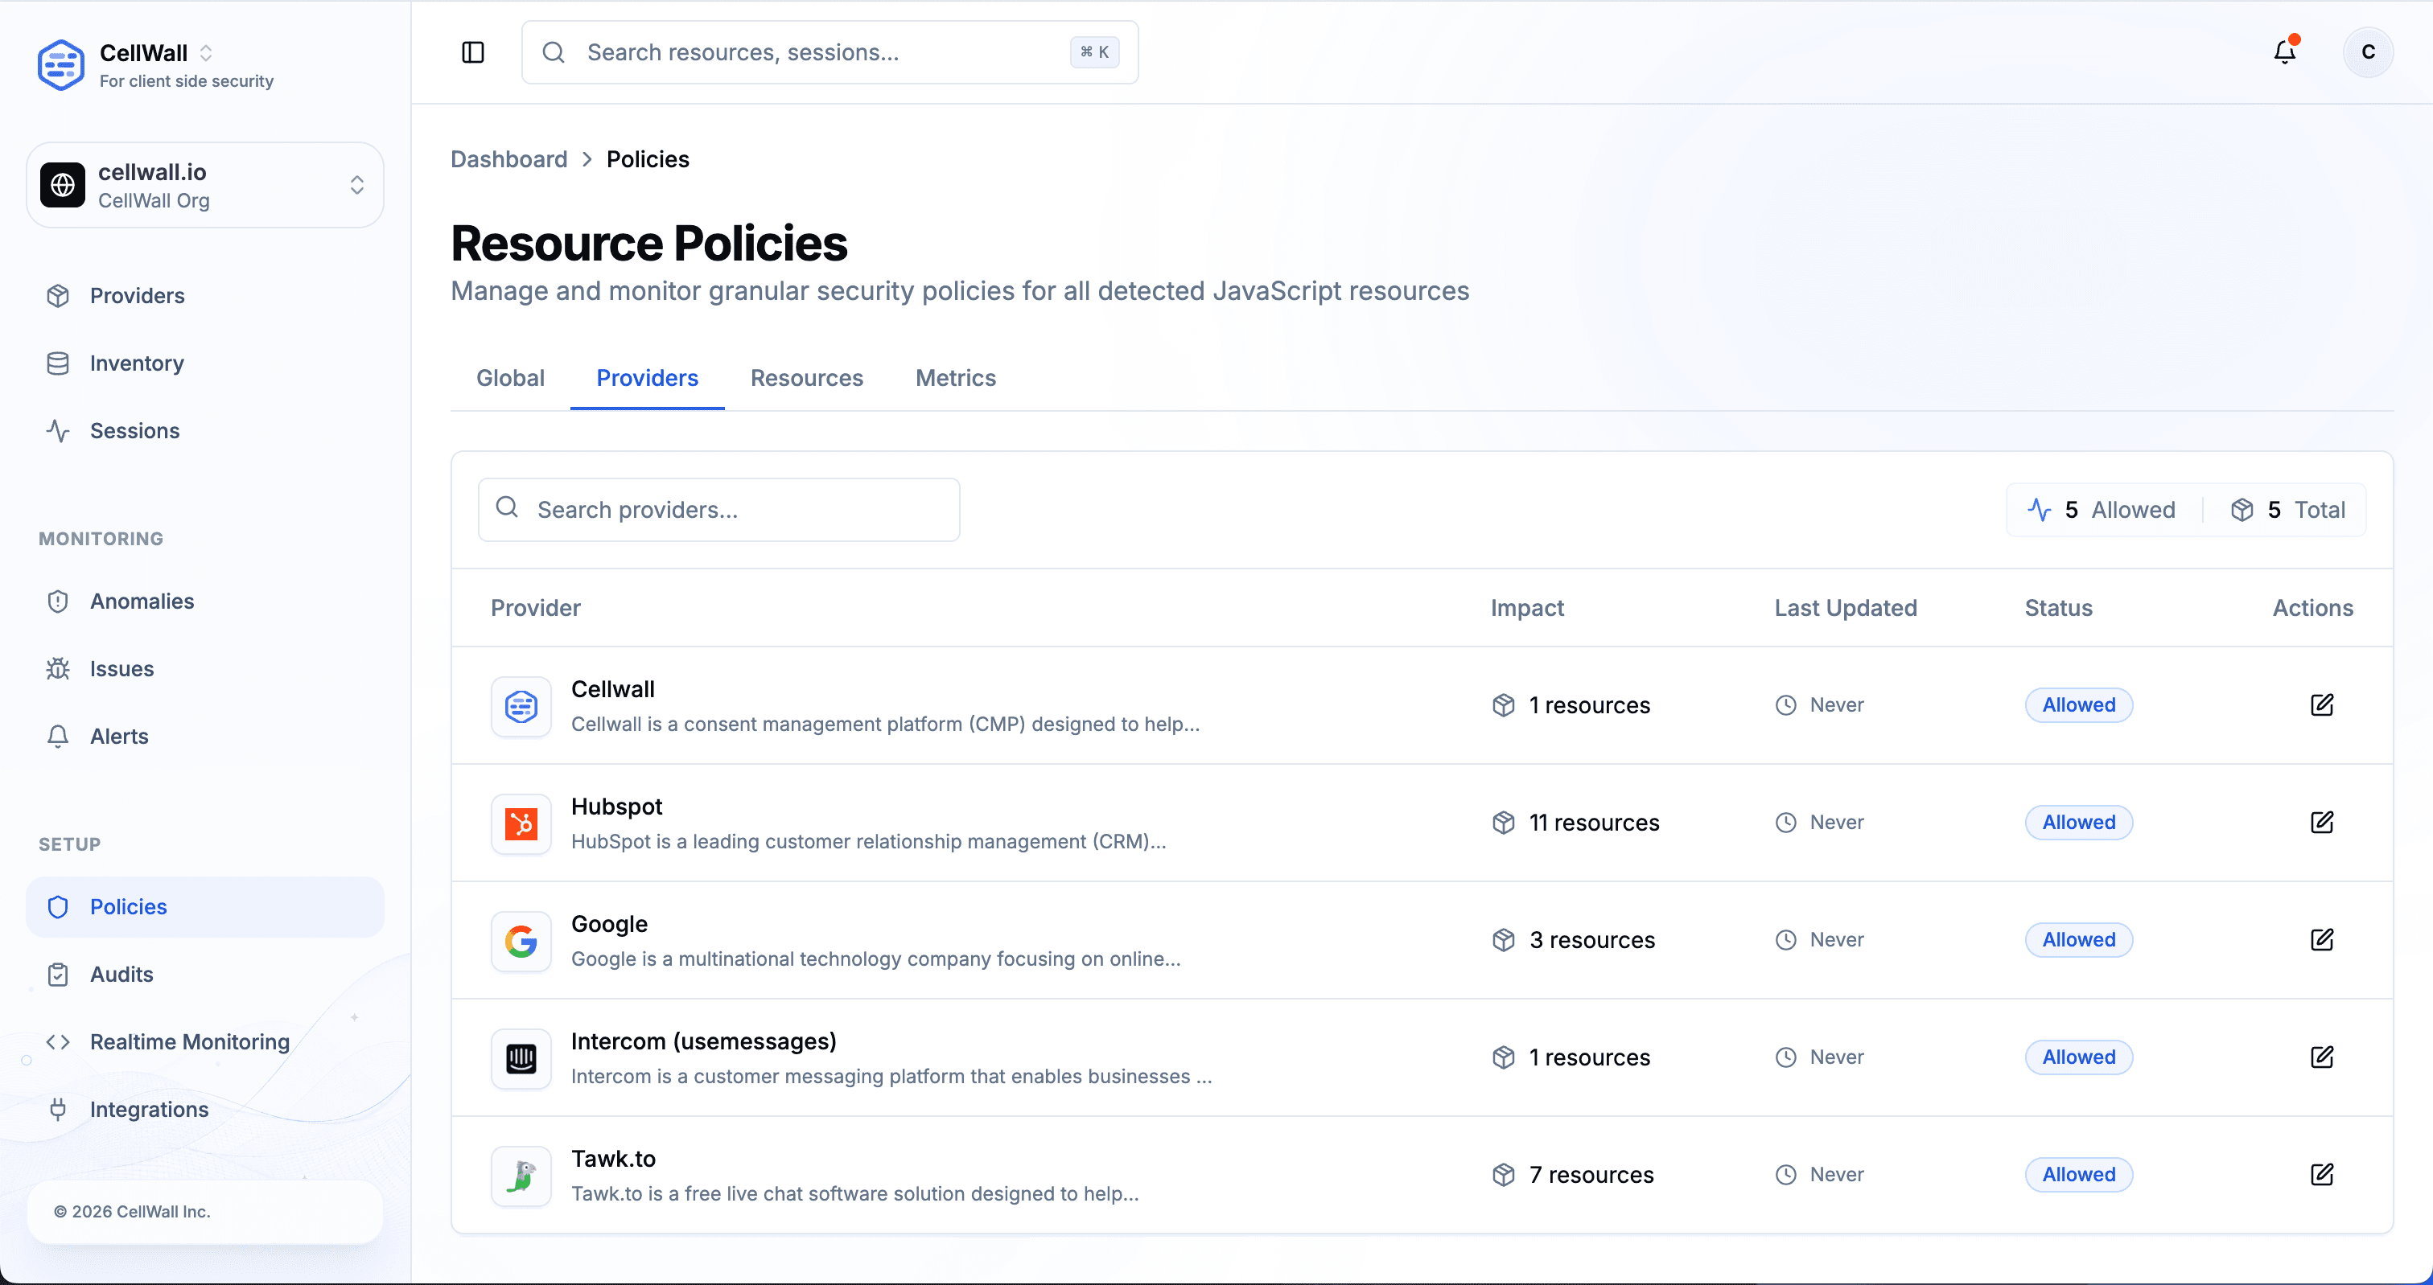Edit the Cellwall provider policy
The width and height of the screenshot is (2433, 1285).
point(2321,704)
